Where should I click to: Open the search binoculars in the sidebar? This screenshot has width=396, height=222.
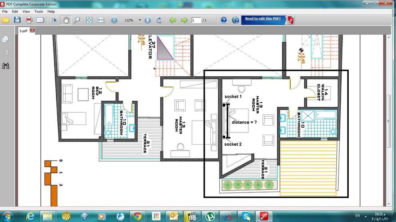click(x=6, y=66)
